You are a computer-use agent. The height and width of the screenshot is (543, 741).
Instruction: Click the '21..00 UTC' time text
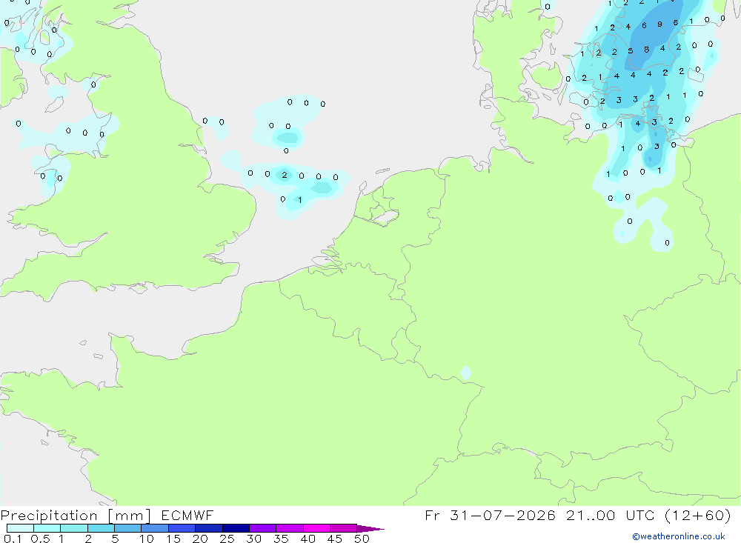pos(611,515)
